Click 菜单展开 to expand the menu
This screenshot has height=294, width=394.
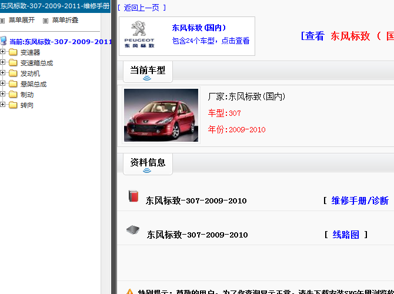[22, 20]
